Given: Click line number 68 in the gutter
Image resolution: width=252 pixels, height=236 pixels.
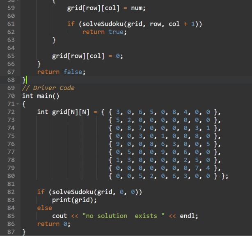Looking at the screenshot, I should pyautogui.click(x=11, y=80).
